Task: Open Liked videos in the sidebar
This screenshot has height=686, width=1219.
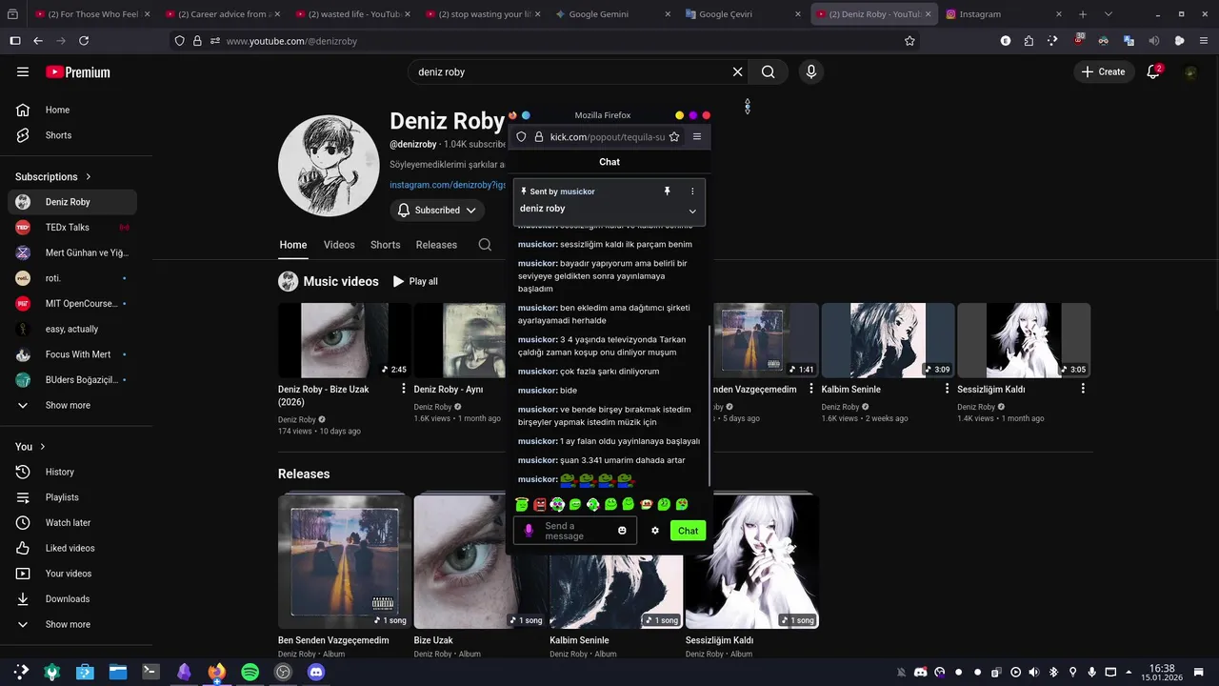Action: 72,548
